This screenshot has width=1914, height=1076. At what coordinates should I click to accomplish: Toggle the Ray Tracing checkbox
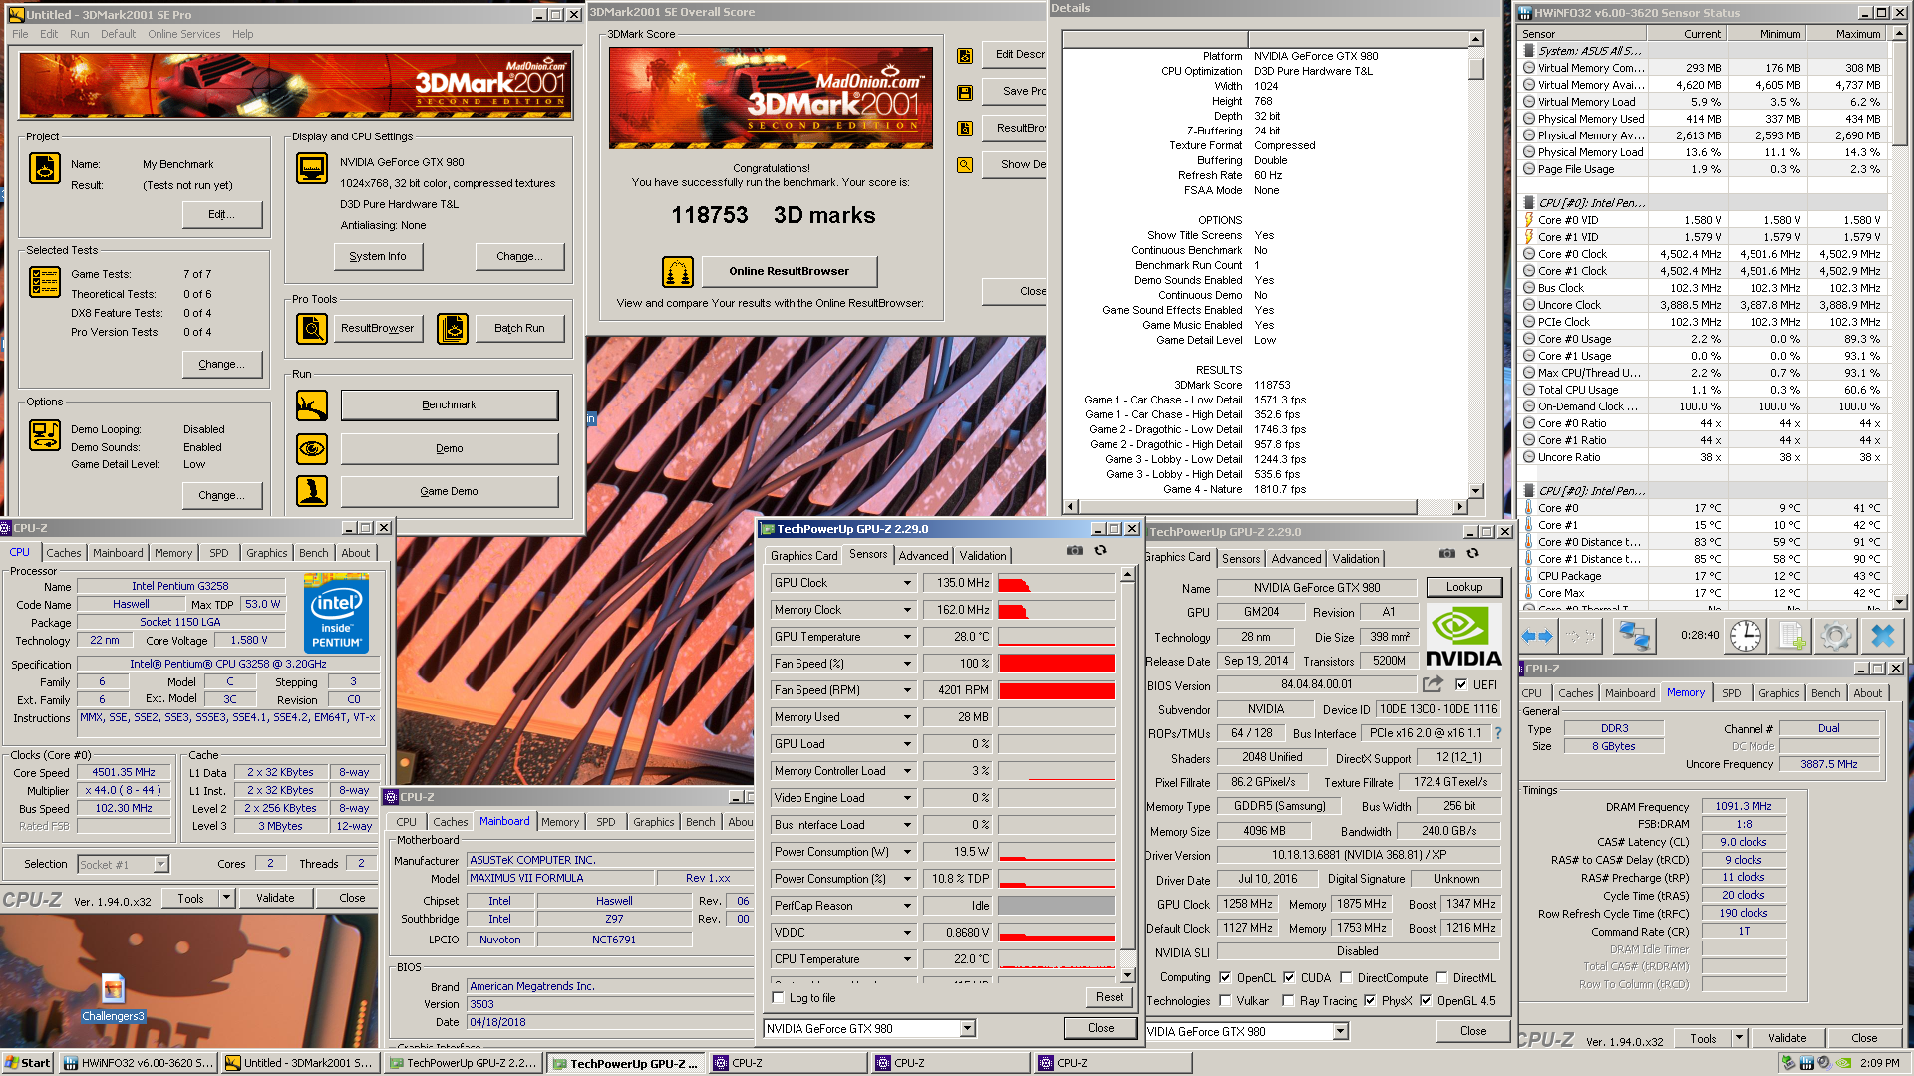[x=1288, y=1001]
